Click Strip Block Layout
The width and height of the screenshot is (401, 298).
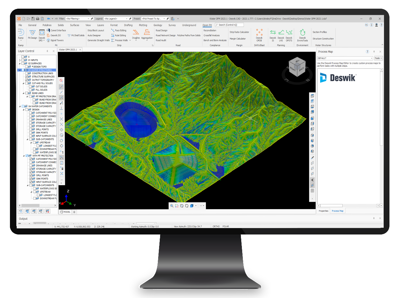[x=96, y=30]
